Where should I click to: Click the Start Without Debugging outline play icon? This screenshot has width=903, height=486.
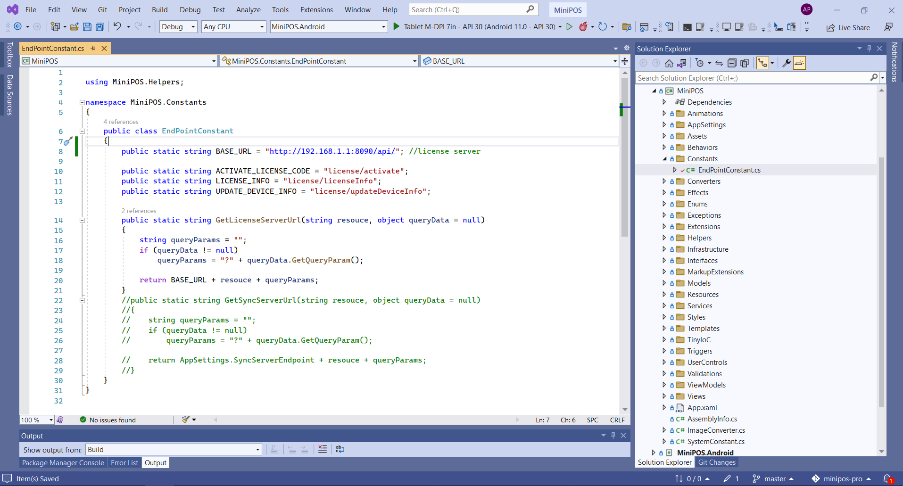(570, 26)
